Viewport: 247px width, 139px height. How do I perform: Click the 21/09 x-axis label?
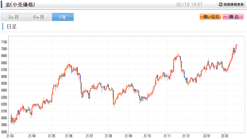[x=128, y=136]
